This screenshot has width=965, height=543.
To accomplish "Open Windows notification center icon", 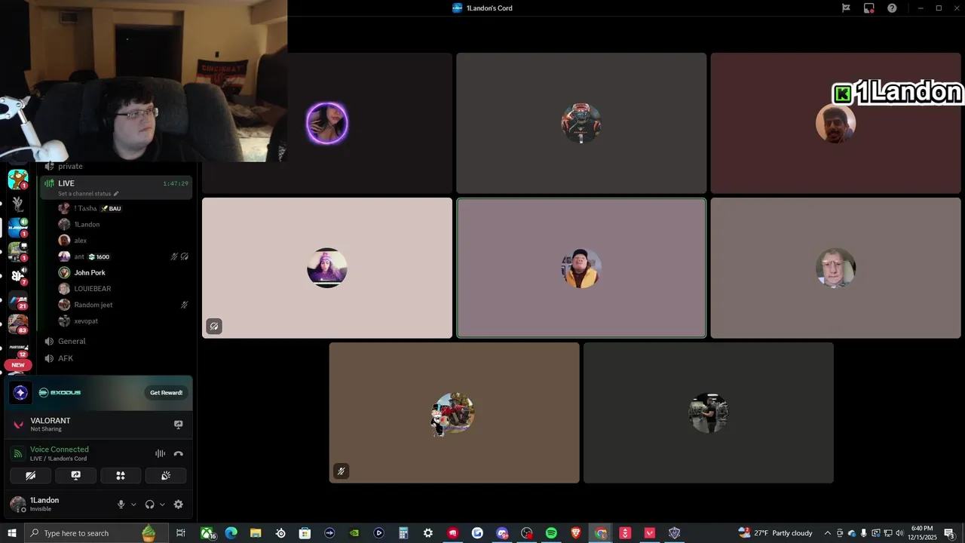I will (x=949, y=533).
